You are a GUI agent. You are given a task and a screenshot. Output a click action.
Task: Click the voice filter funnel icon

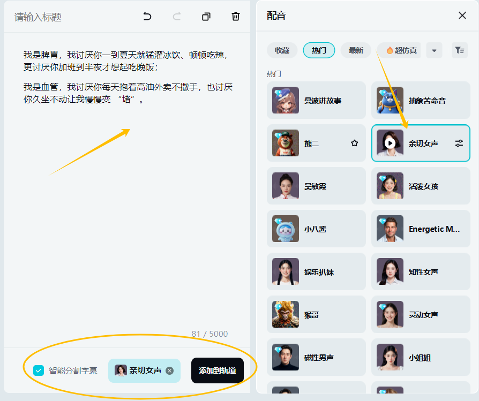tap(459, 50)
